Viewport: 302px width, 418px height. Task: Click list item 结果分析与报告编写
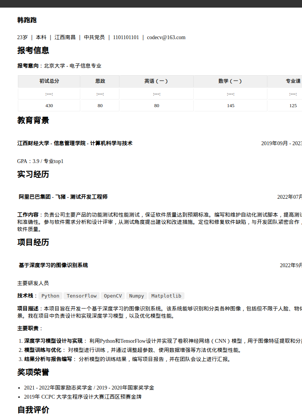tap(48, 359)
